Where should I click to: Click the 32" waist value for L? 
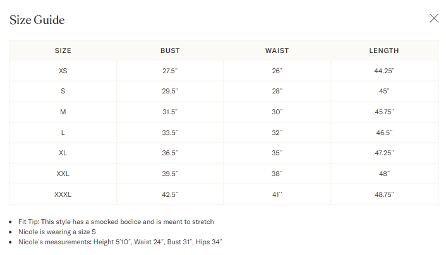[x=277, y=133]
